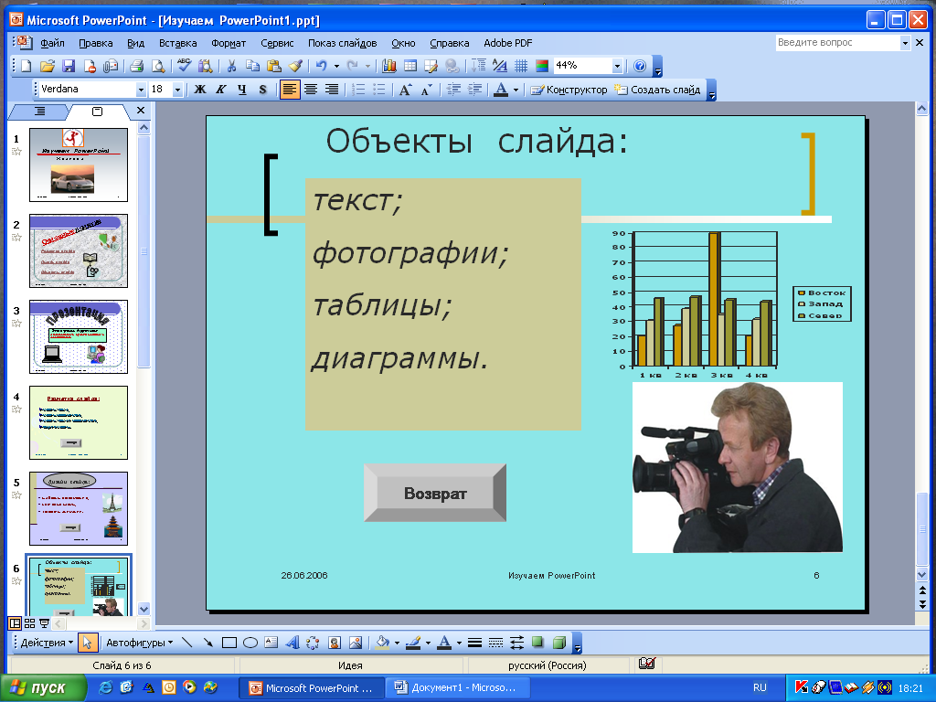This screenshot has height=702, width=936.
Task: Open print preview
Action: [158, 66]
